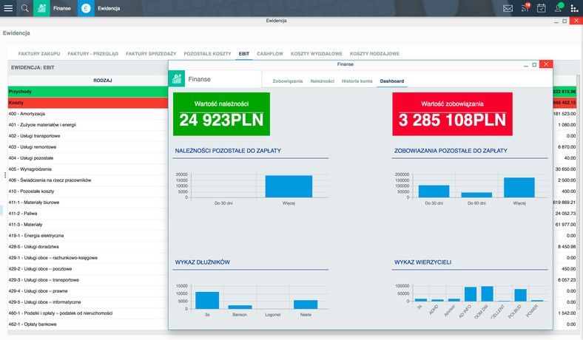The height and width of the screenshot is (340, 583).
Task: Click the AD INFO bar in Wykaz wierzycieli
Action: coord(471,294)
